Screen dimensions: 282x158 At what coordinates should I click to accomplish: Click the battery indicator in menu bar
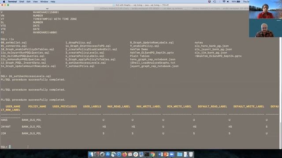coord(236,1)
